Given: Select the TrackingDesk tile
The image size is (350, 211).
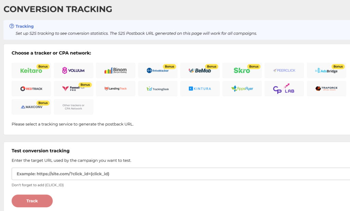Looking at the screenshot, I should tap(158, 89).
